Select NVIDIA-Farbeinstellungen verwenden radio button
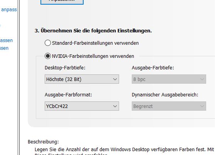Viewport: 215px width, 155px height. [47, 56]
